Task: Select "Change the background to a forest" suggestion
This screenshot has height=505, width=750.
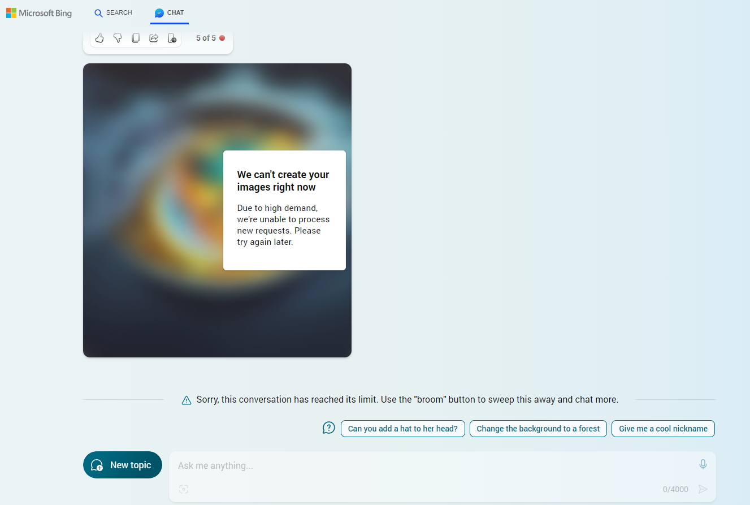Action: 538,429
